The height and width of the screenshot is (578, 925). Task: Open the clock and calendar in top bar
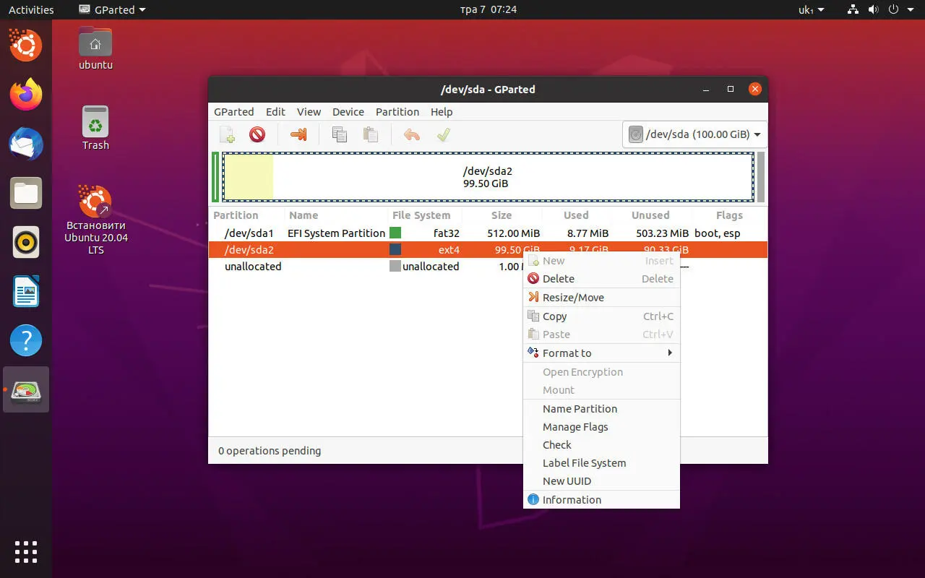point(489,9)
